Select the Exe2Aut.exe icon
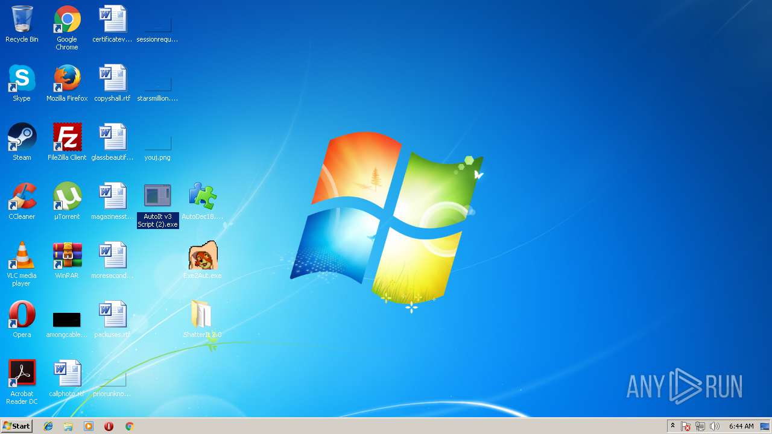 203,260
